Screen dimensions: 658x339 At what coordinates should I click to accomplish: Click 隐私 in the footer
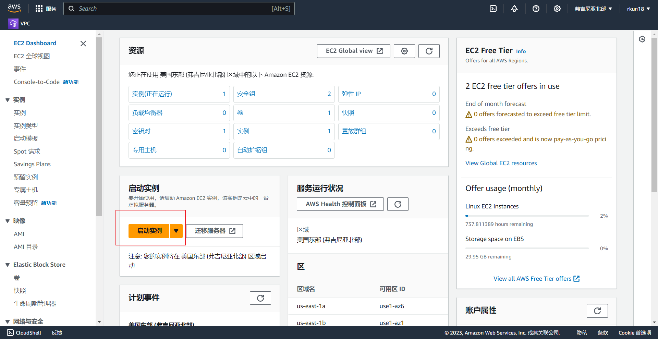(x=582, y=332)
